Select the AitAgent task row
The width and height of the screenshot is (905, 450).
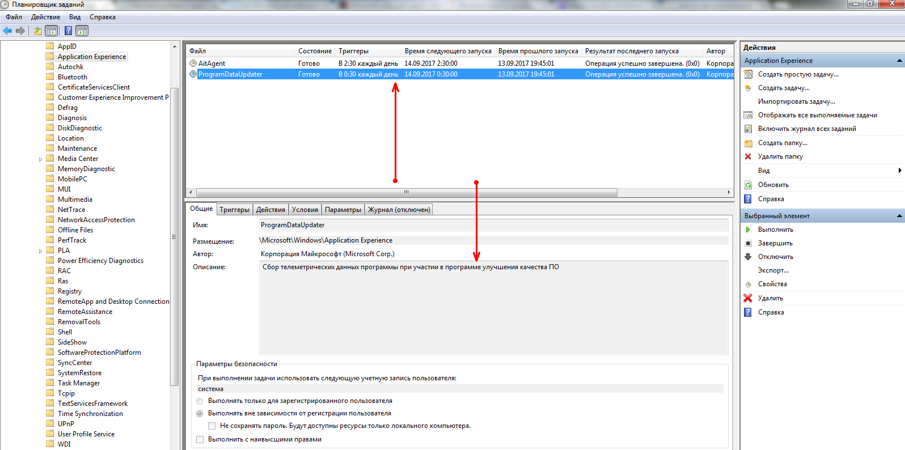[x=212, y=63]
